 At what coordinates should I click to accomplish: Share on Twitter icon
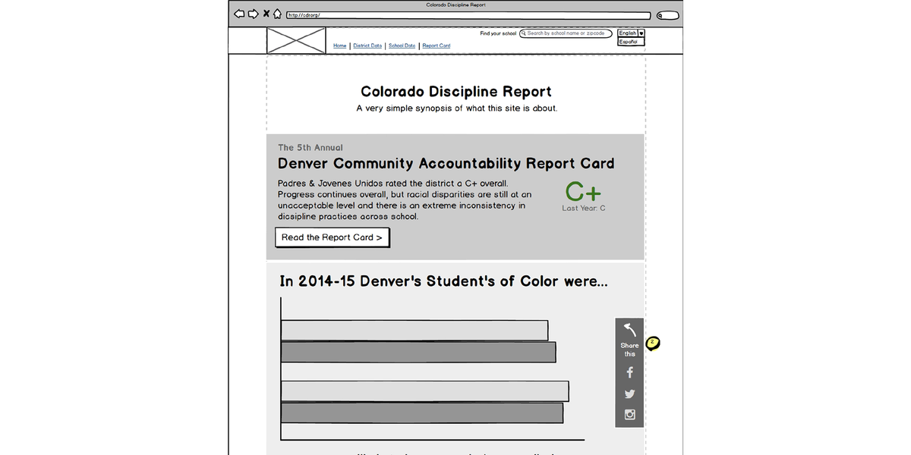tap(629, 394)
